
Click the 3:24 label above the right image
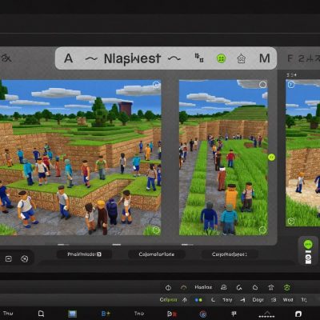tap(291, 75)
